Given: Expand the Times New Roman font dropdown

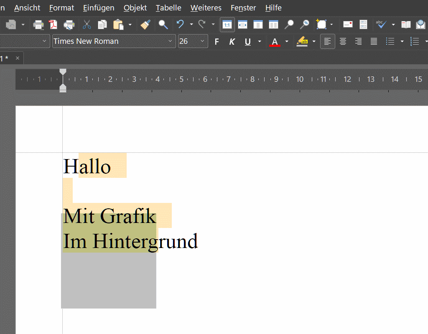Looking at the screenshot, I should [170, 41].
